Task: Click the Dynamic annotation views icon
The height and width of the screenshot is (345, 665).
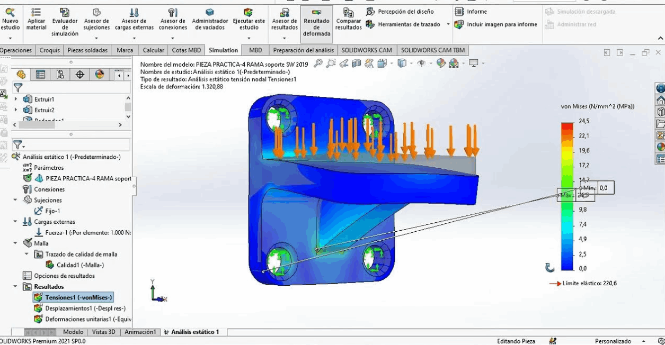Action: [369, 63]
